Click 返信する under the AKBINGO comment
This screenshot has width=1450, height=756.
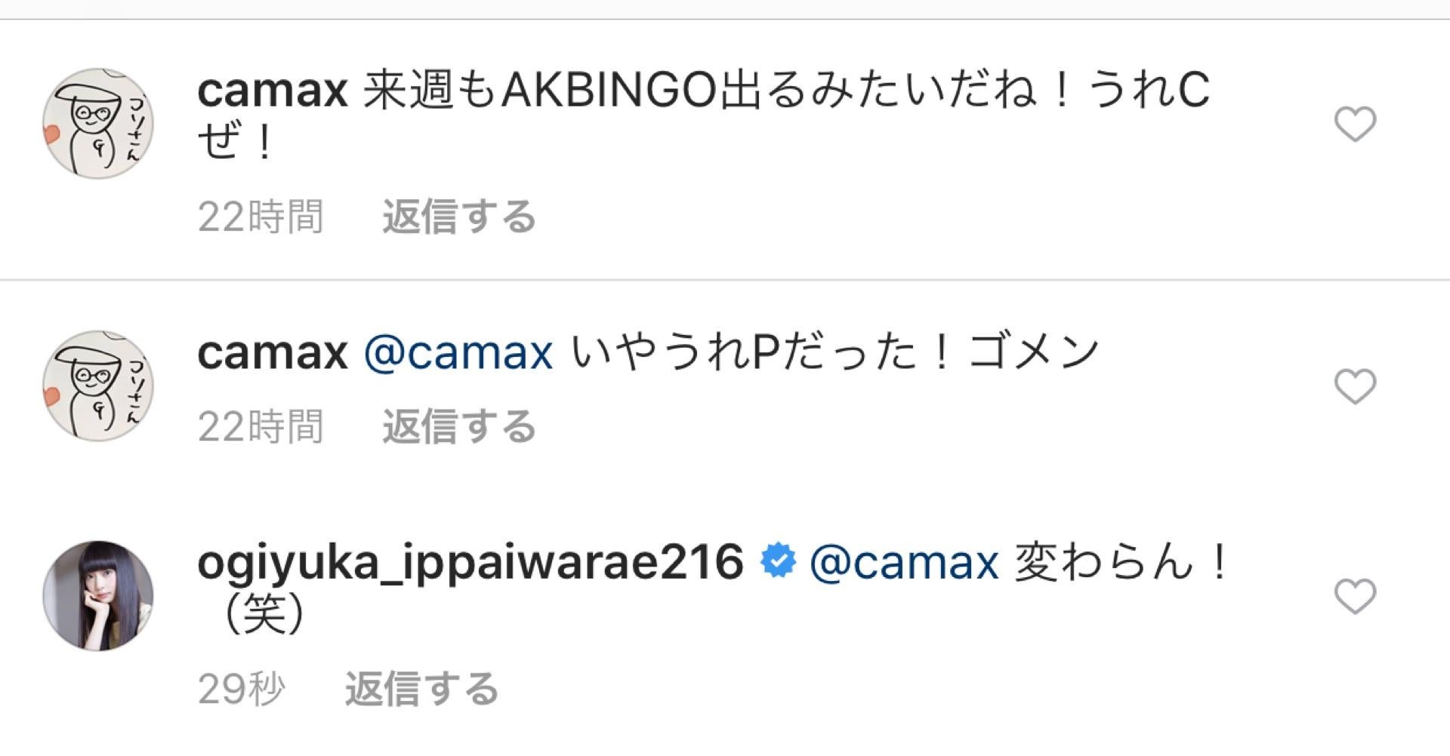click(459, 217)
